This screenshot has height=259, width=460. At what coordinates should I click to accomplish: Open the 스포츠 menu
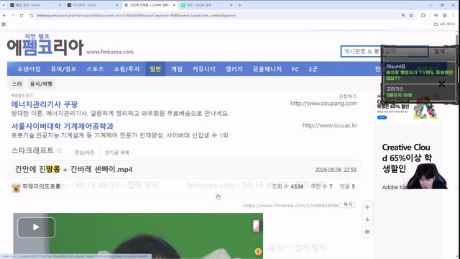coord(95,69)
